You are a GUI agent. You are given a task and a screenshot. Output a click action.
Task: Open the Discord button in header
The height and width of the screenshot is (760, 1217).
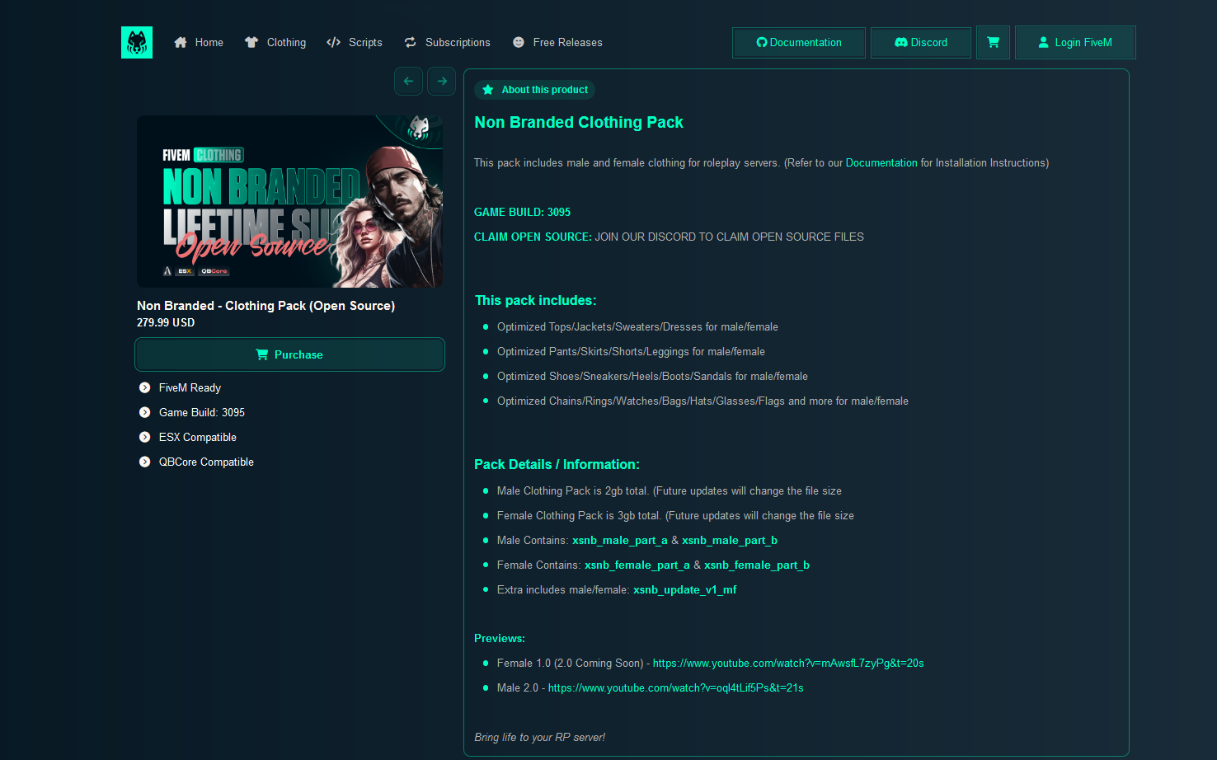[921, 43]
